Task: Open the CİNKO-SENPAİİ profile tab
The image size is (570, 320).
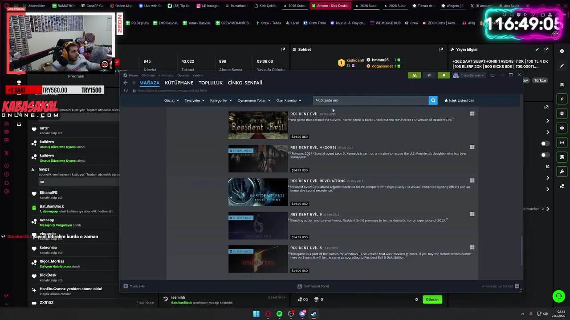Action: click(245, 83)
